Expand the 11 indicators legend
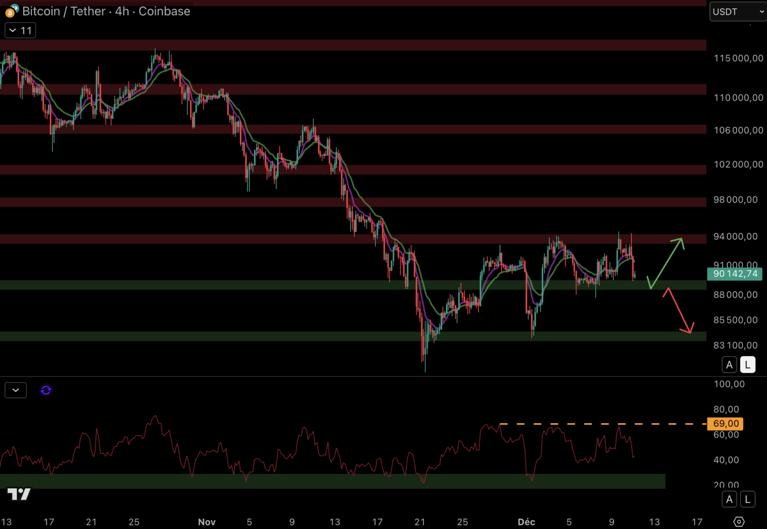The height and width of the screenshot is (529, 767). click(21, 31)
